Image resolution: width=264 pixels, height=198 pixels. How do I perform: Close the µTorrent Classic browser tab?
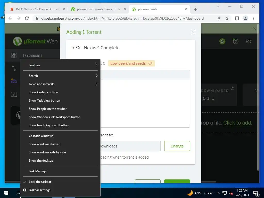(x=125, y=9)
